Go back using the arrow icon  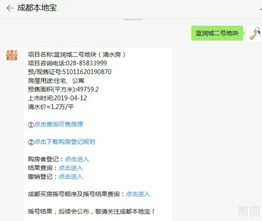(10, 8)
